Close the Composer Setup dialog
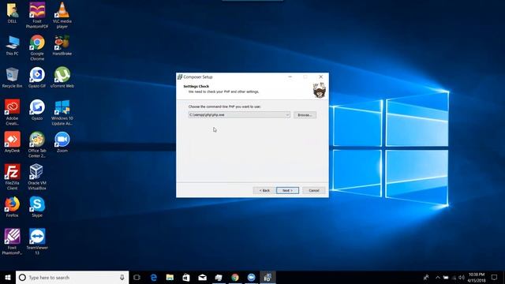 pyautogui.click(x=321, y=77)
